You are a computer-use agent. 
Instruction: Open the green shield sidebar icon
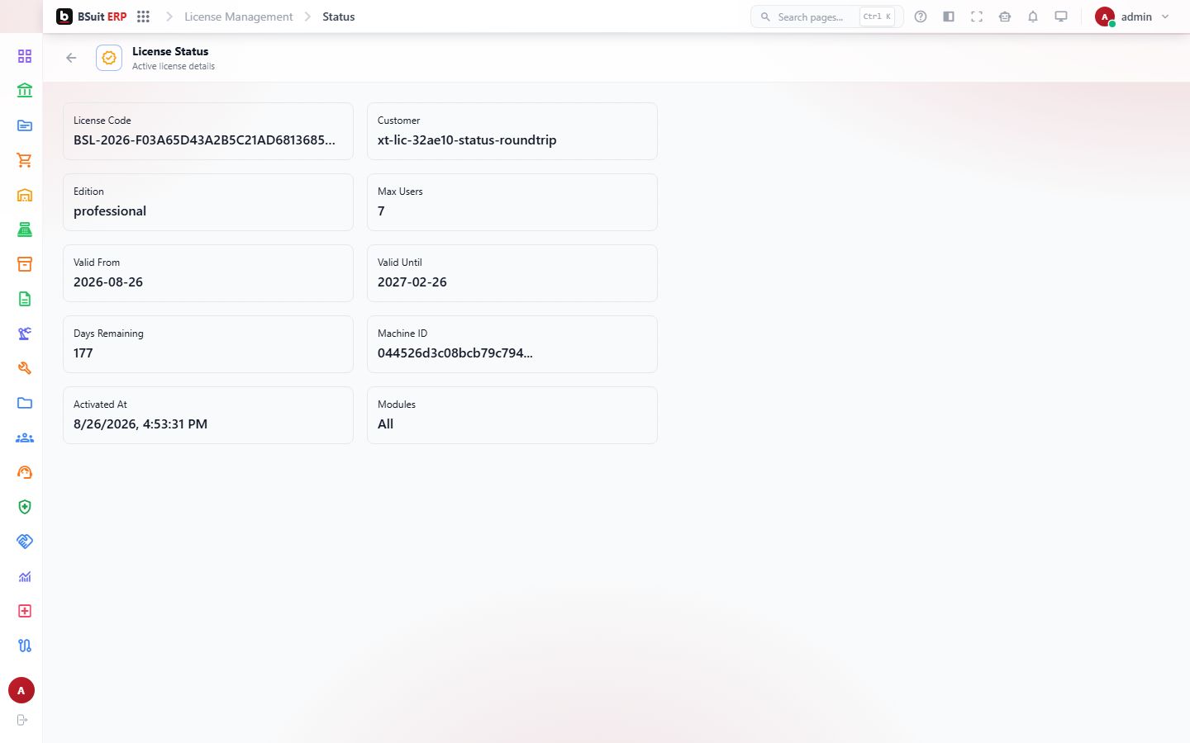pos(25,507)
